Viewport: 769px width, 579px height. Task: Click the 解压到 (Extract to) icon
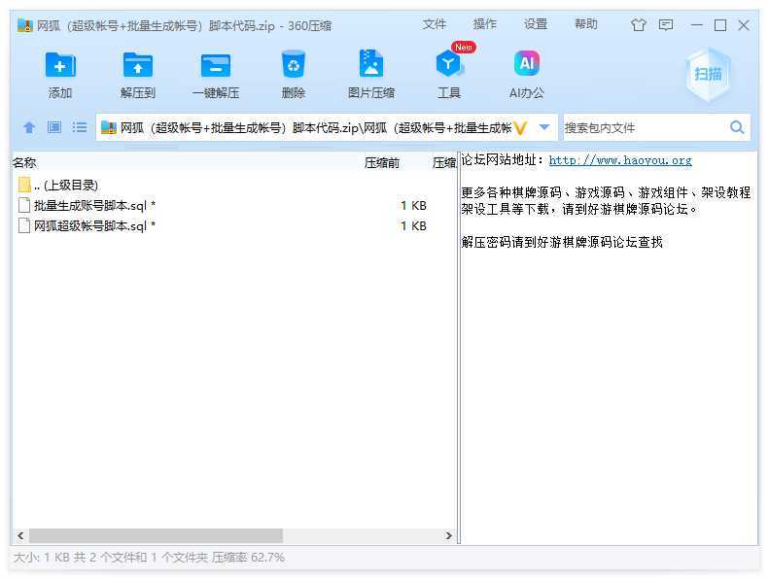(x=138, y=66)
